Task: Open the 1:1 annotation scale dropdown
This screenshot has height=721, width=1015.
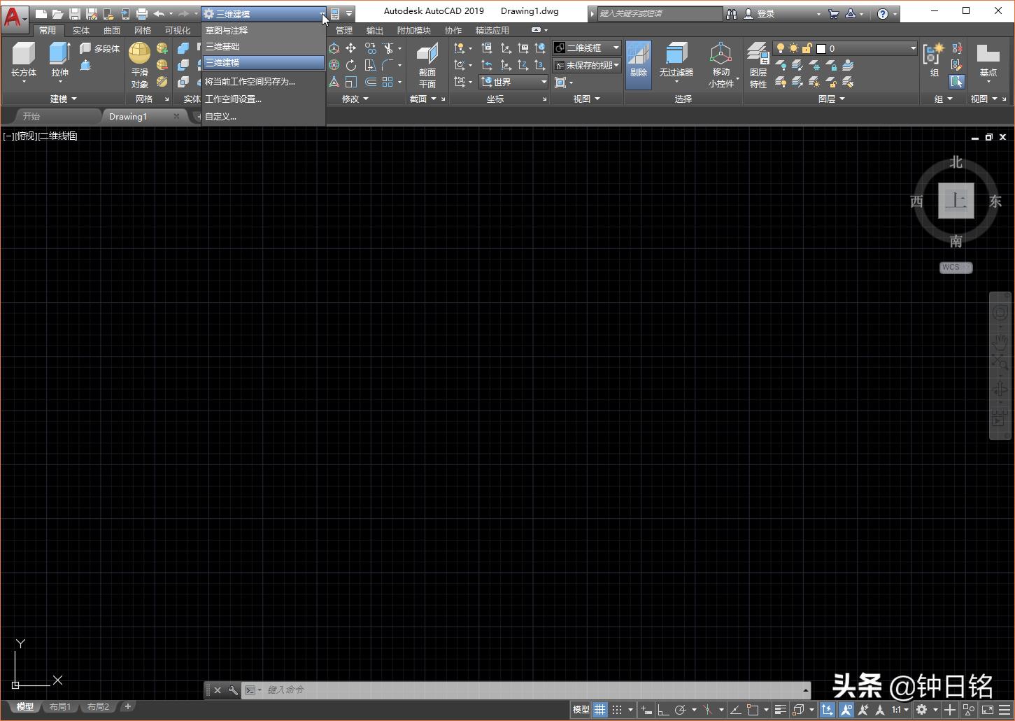Action: [x=900, y=710]
